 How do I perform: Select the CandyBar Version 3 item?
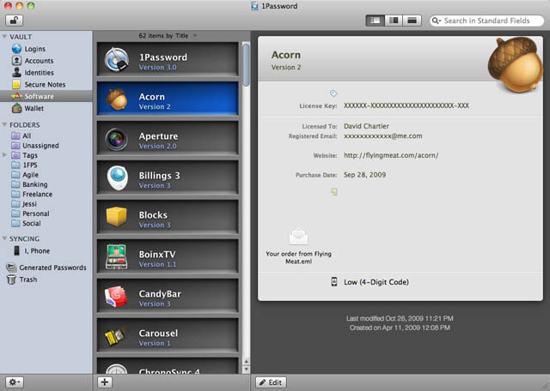click(x=168, y=296)
